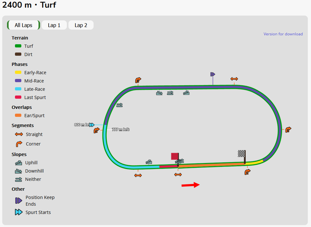Click the corner icon above the track's top-left

(138, 80)
